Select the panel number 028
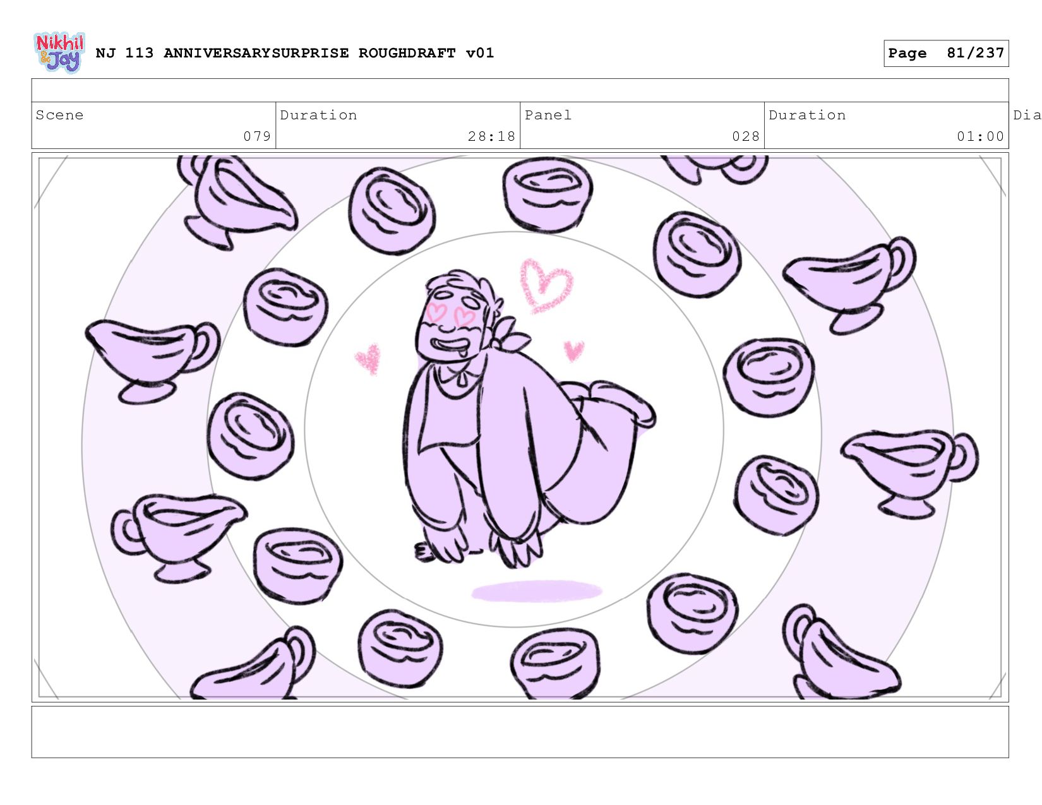This screenshot has height=805, width=1042. tap(746, 136)
